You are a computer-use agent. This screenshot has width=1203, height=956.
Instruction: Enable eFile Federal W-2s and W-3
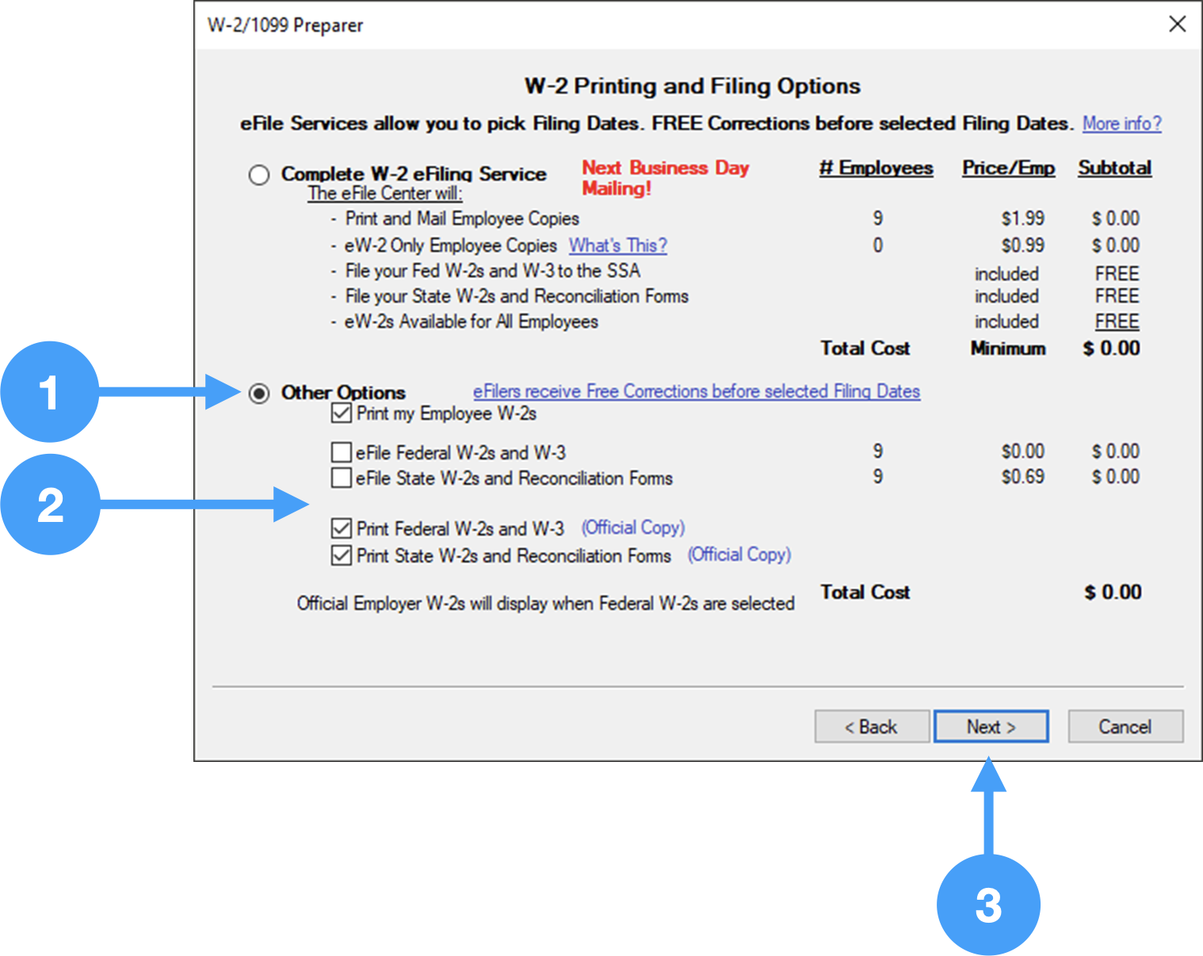click(x=342, y=452)
